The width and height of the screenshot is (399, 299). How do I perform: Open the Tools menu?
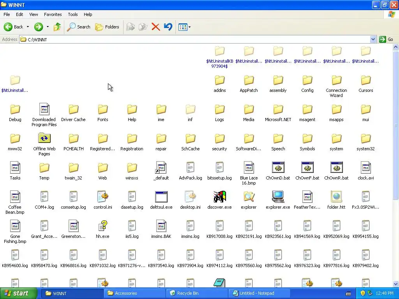pyautogui.click(x=73, y=14)
